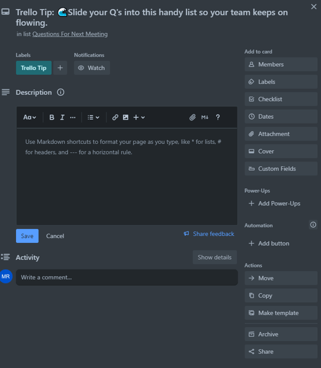Image resolution: width=321 pixels, height=368 pixels.
Task: Click the Write a comment field
Action: point(127,278)
